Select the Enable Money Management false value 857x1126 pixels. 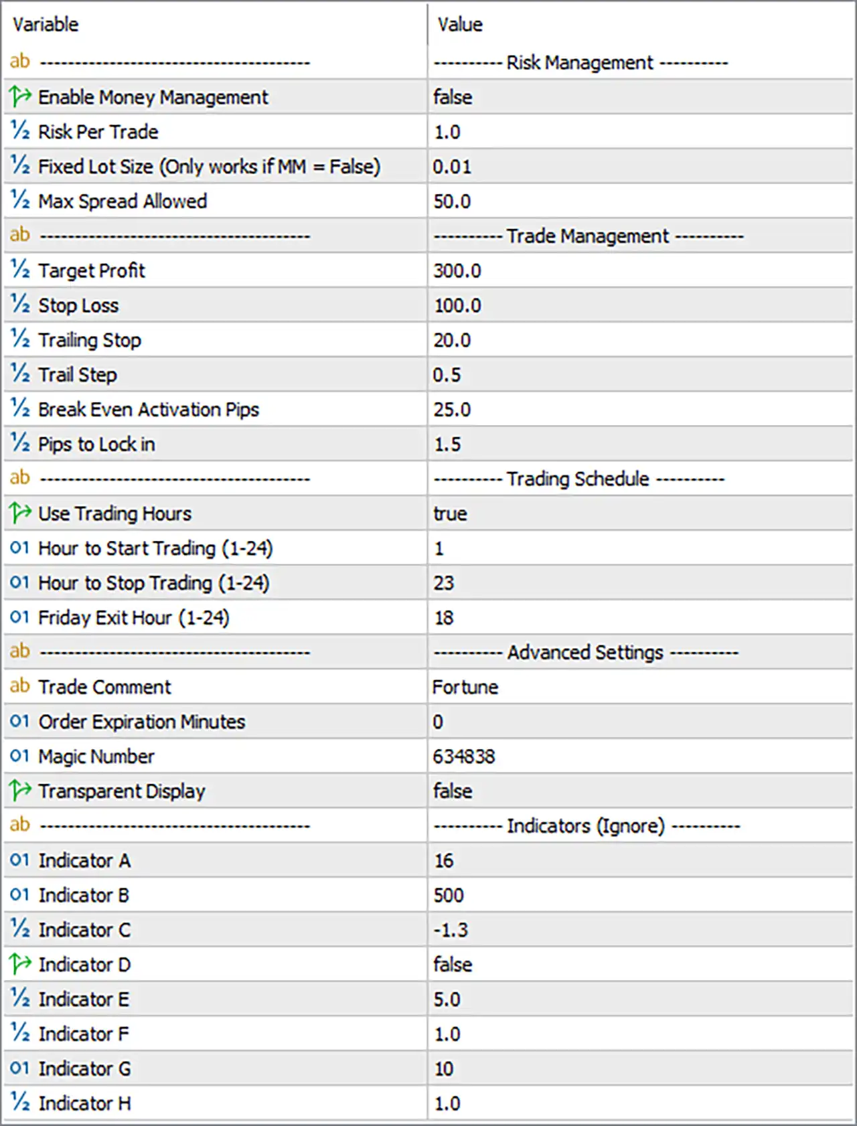pyautogui.click(x=453, y=97)
